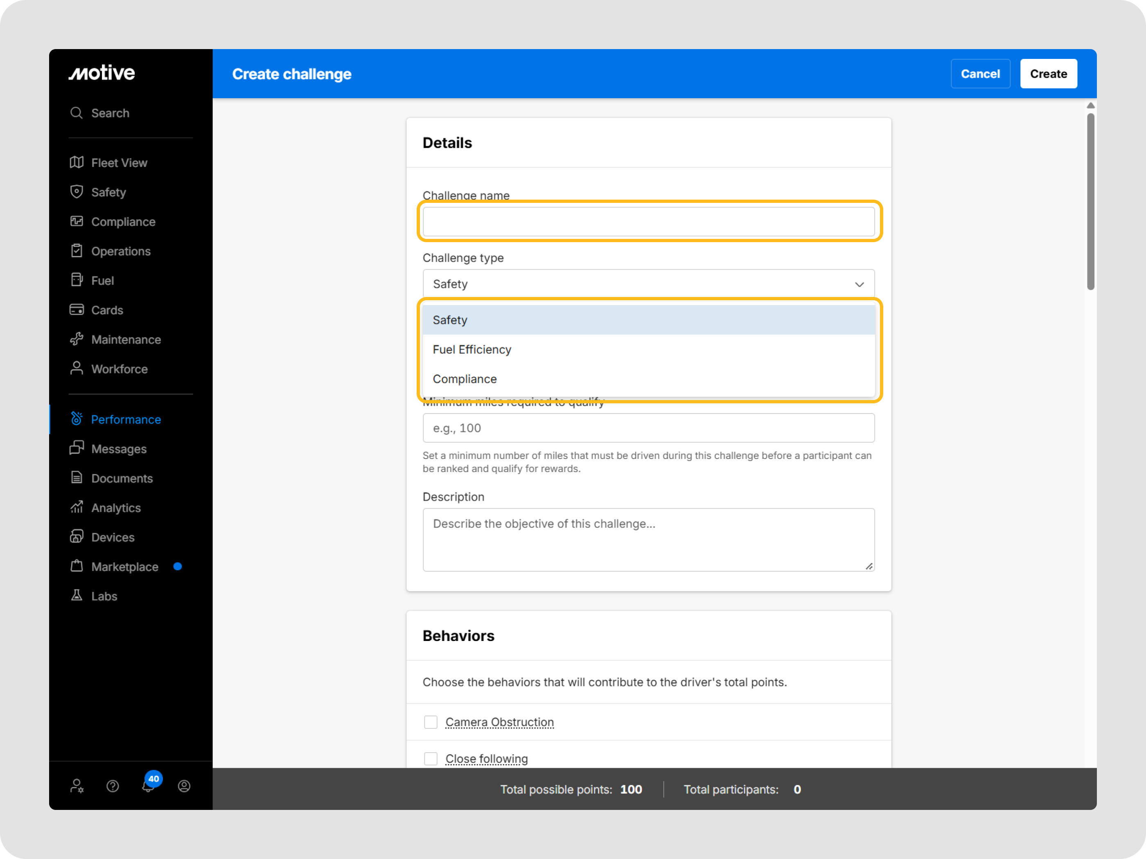
Task: Open Messages from sidebar menu
Action: pos(119,449)
